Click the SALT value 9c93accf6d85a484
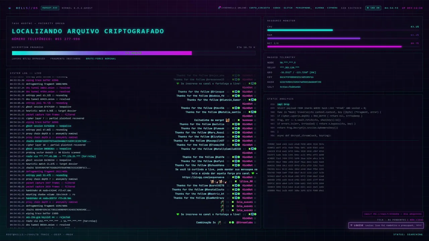The height and width of the screenshot is (241, 429). tap(290, 87)
